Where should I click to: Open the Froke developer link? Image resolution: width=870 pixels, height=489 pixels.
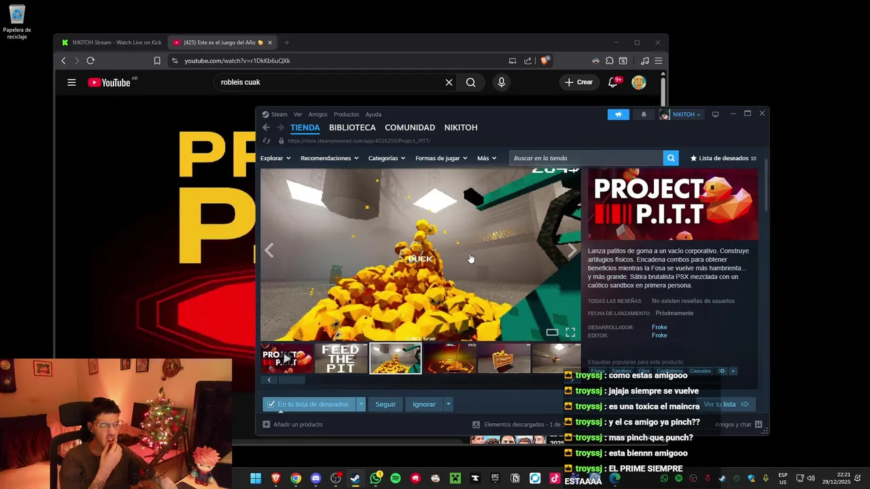point(659,327)
